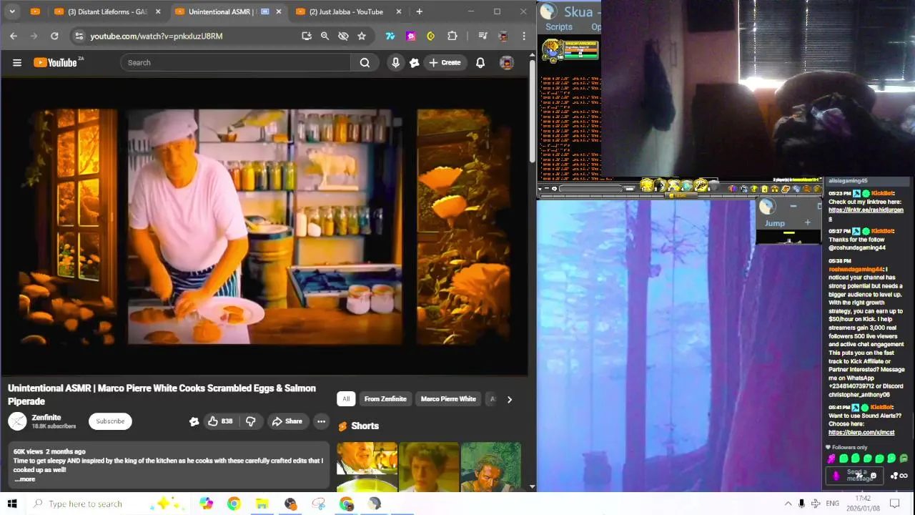Open a new Chrome tab
This screenshot has width=915, height=515.
click(419, 11)
